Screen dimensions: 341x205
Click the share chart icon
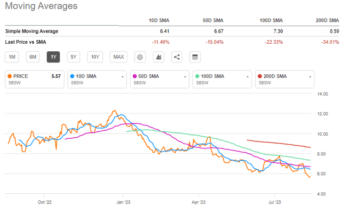(176, 57)
